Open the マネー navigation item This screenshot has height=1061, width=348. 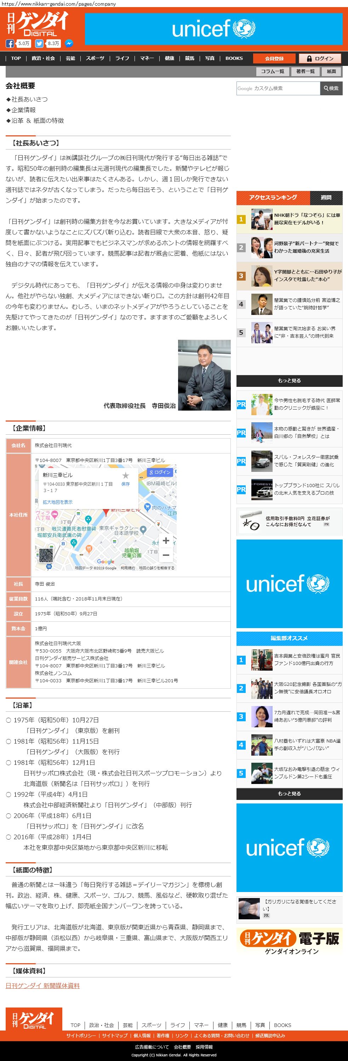click(x=147, y=58)
